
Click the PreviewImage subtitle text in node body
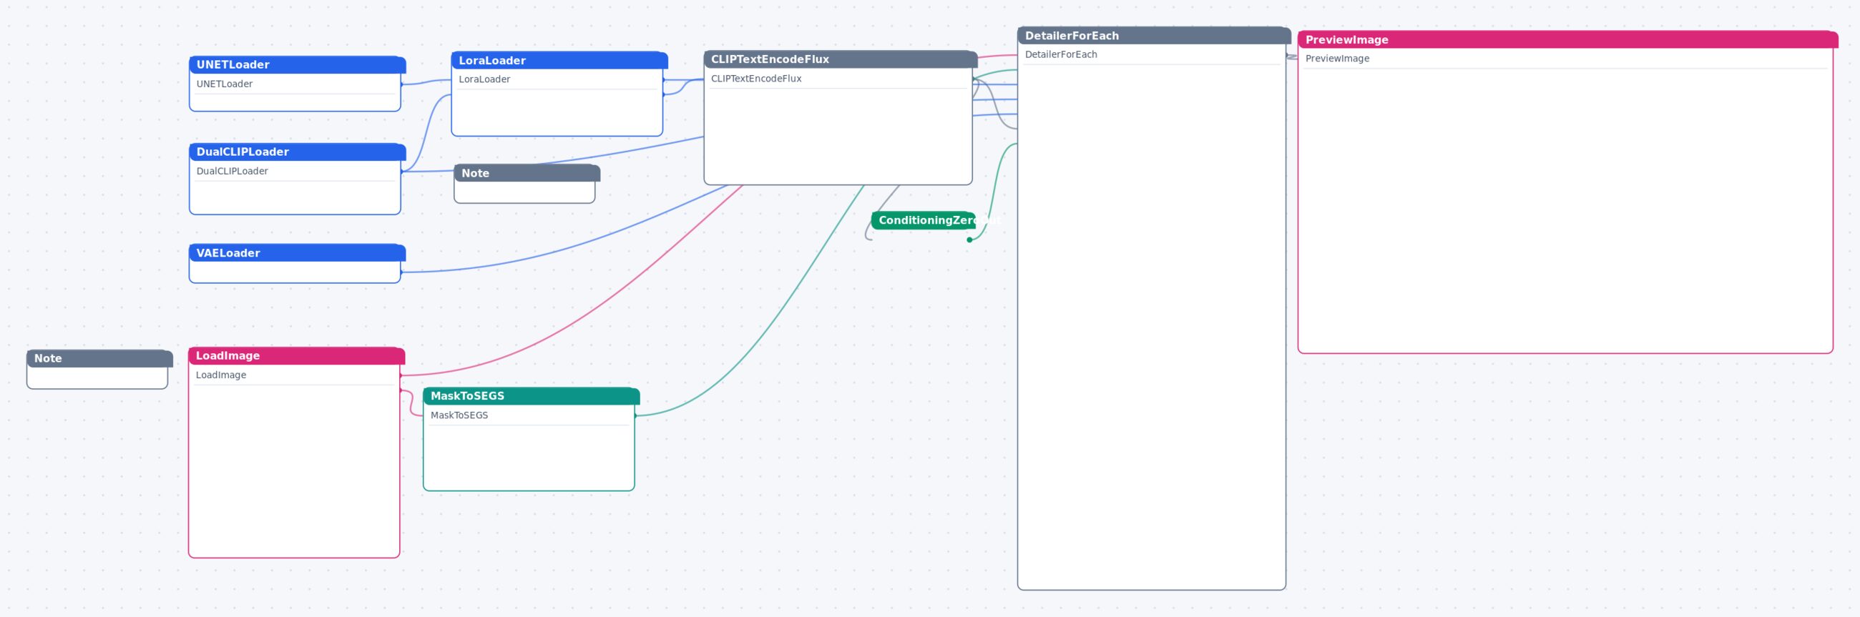click(1336, 59)
